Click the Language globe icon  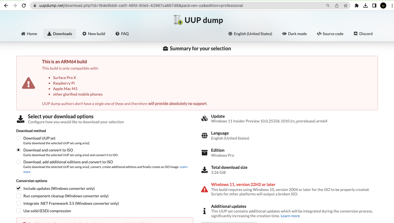coord(204,136)
